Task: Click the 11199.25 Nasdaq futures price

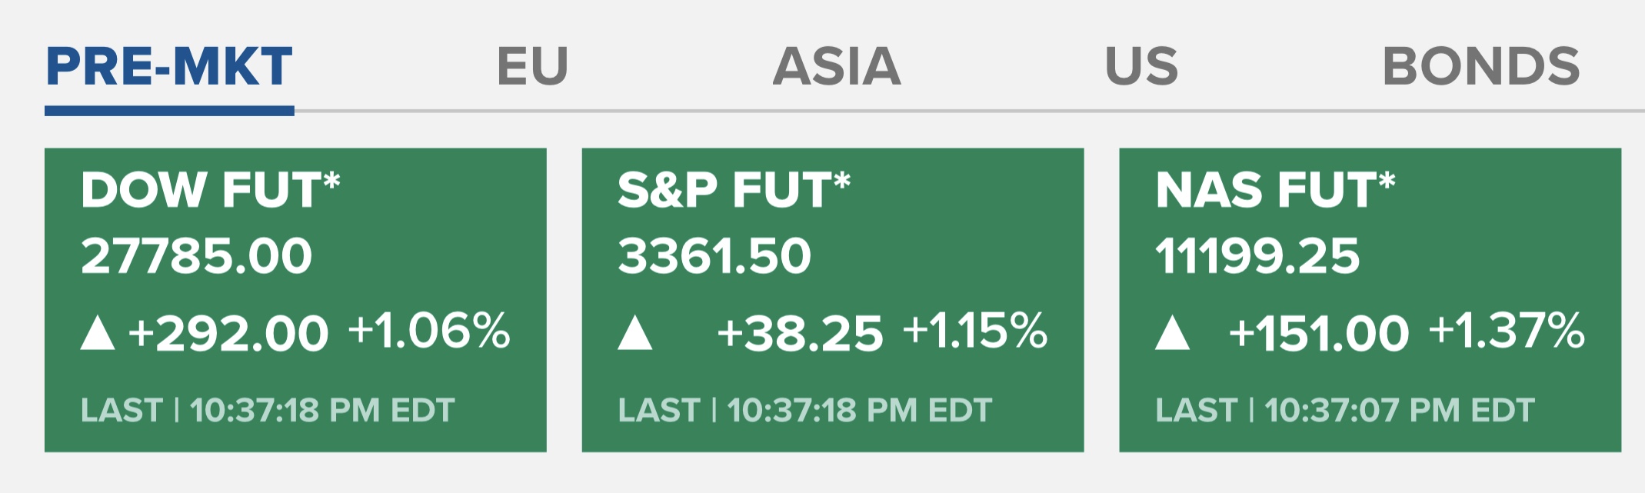Action: click(x=1257, y=256)
